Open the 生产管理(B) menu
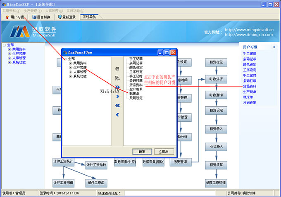This screenshot has width=281, height=197. tap(33, 11)
